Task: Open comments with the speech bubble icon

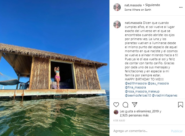Action: [125, 105]
